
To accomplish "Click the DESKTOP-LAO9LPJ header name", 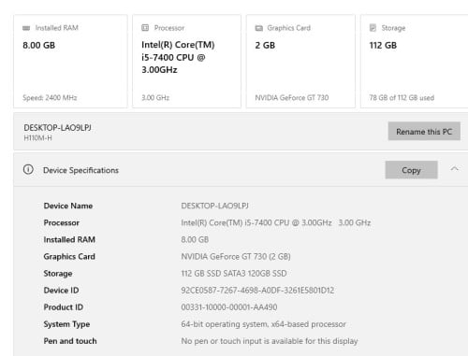I will pos(57,128).
